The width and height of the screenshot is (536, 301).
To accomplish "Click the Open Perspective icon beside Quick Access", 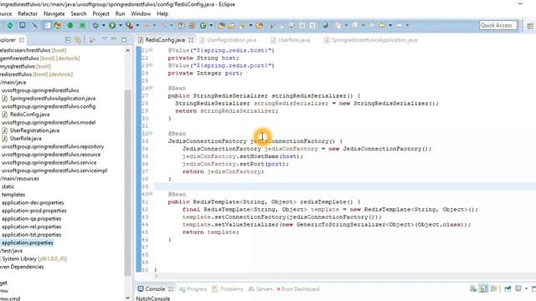I will tap(530, 26).
